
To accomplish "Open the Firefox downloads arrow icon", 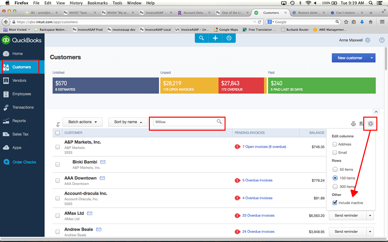I will click(362, 22).
